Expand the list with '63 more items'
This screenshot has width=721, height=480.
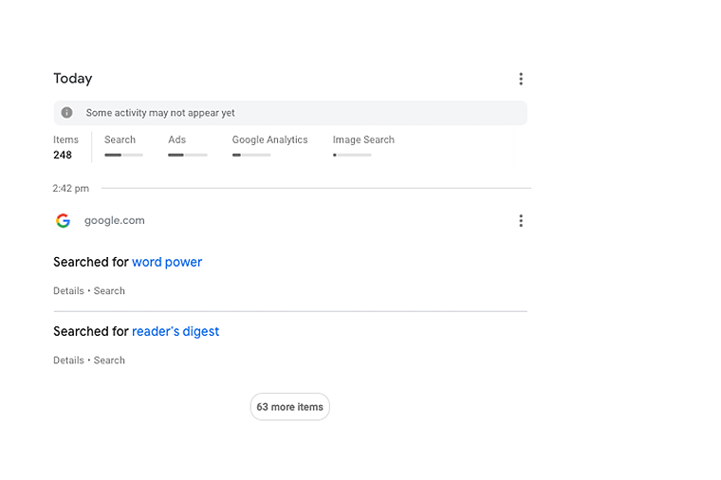[x=289, y=407]
